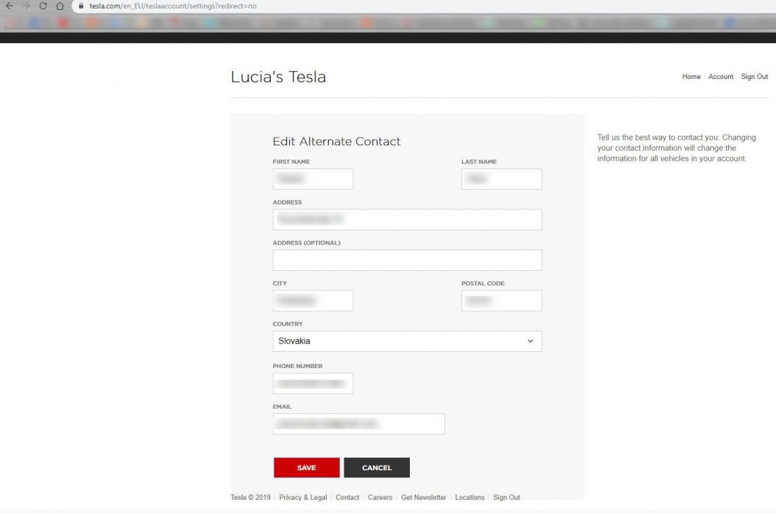Open the Careers link in the footer
Viewport: 776px width, 514px height.
tap(380, 498)
